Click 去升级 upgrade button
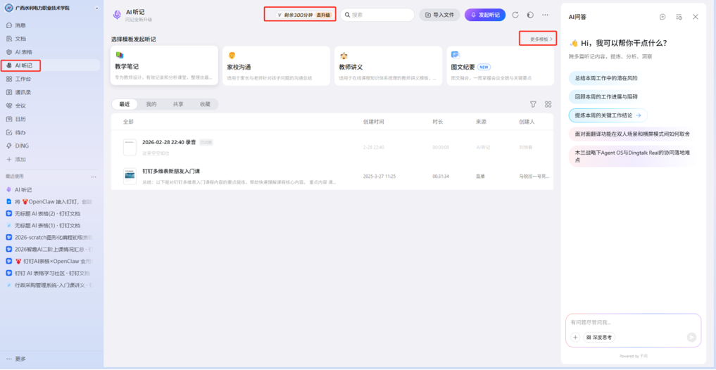 [x=322, y=15]
